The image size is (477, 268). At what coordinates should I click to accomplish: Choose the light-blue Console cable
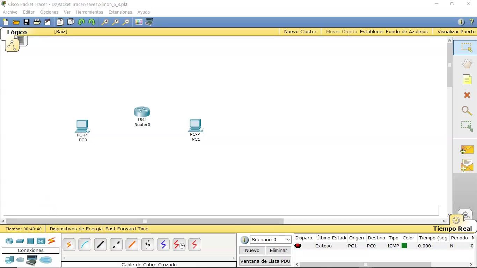(x=85, y=245)
